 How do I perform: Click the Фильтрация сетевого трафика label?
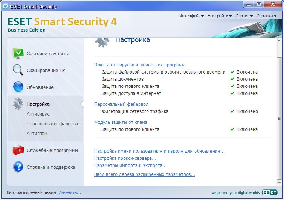[x=135, y=111]
